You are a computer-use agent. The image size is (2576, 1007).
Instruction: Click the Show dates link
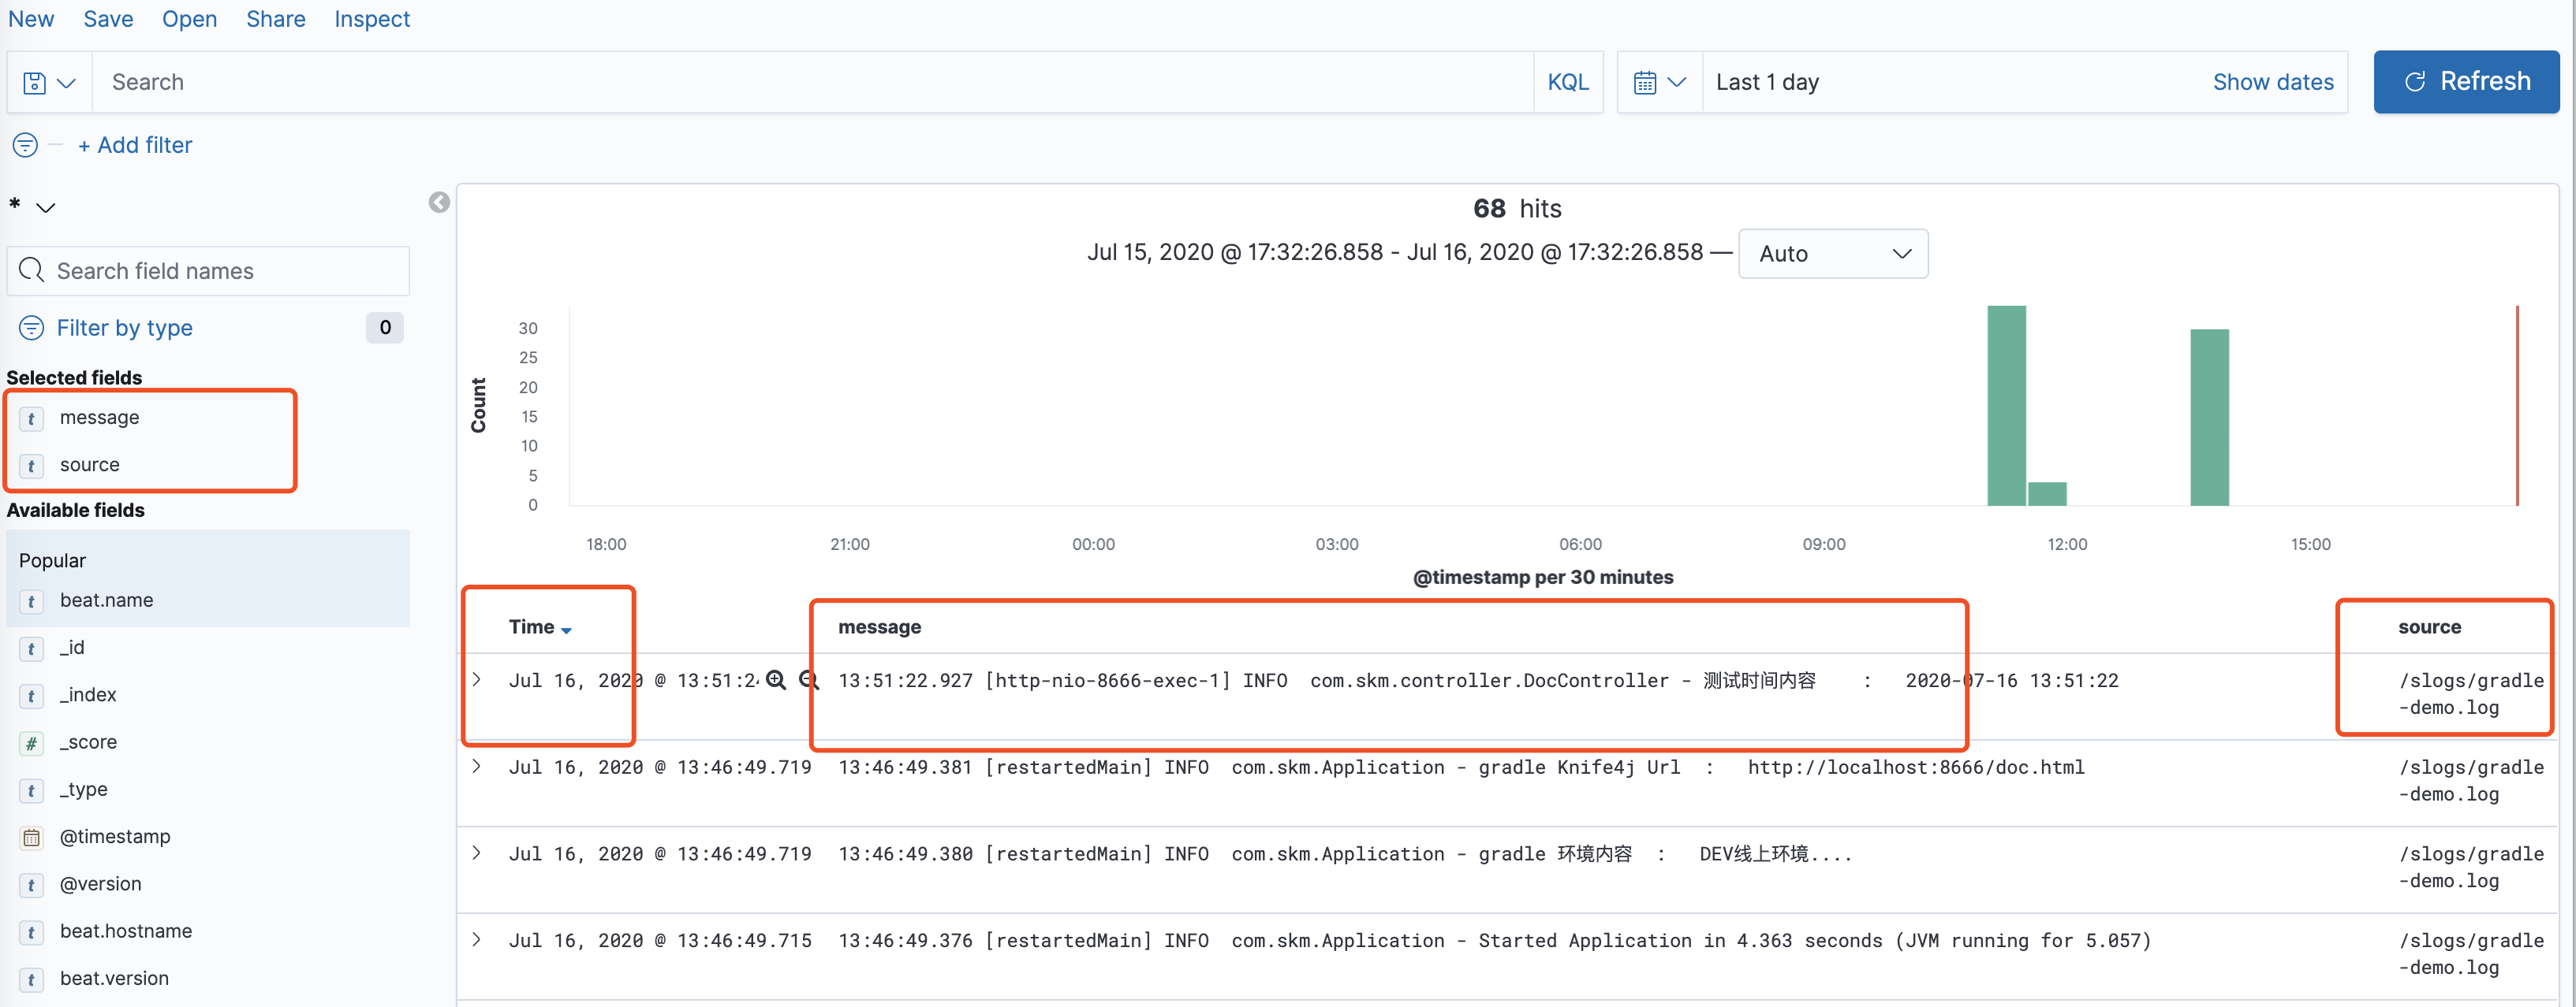(x=2272, y=83)
